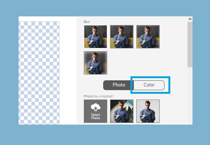
Task: Click white margin beside the checkerboard canvas
Action: click(x=68, y=73)
